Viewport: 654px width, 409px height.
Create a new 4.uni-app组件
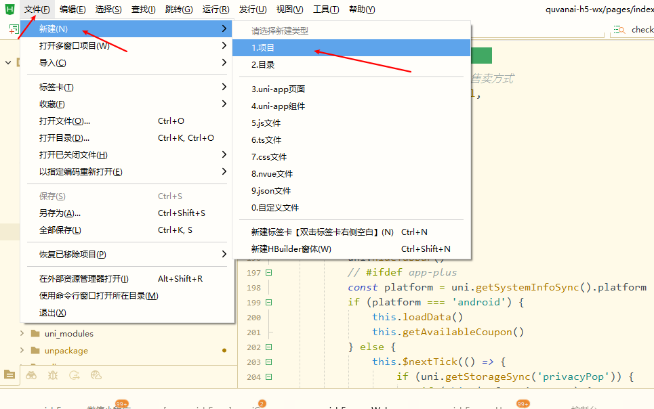point(351,106)
